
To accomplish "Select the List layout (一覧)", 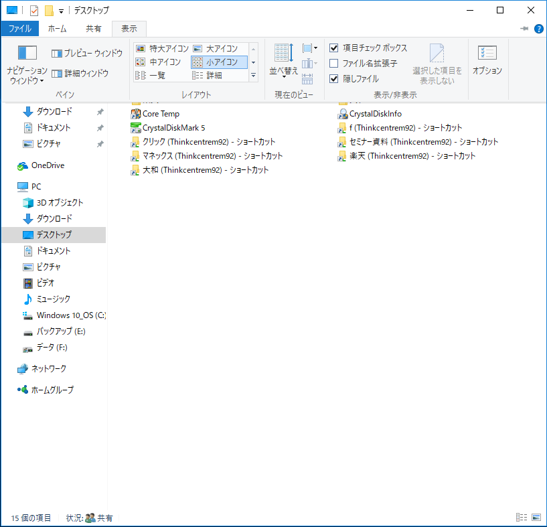I will point(162,76).
